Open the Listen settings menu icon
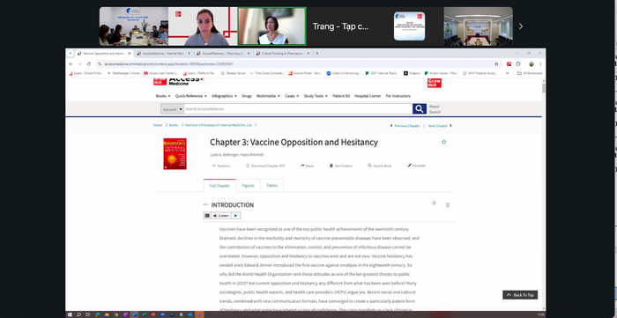The image size is (617, 318). pos(207,216)
